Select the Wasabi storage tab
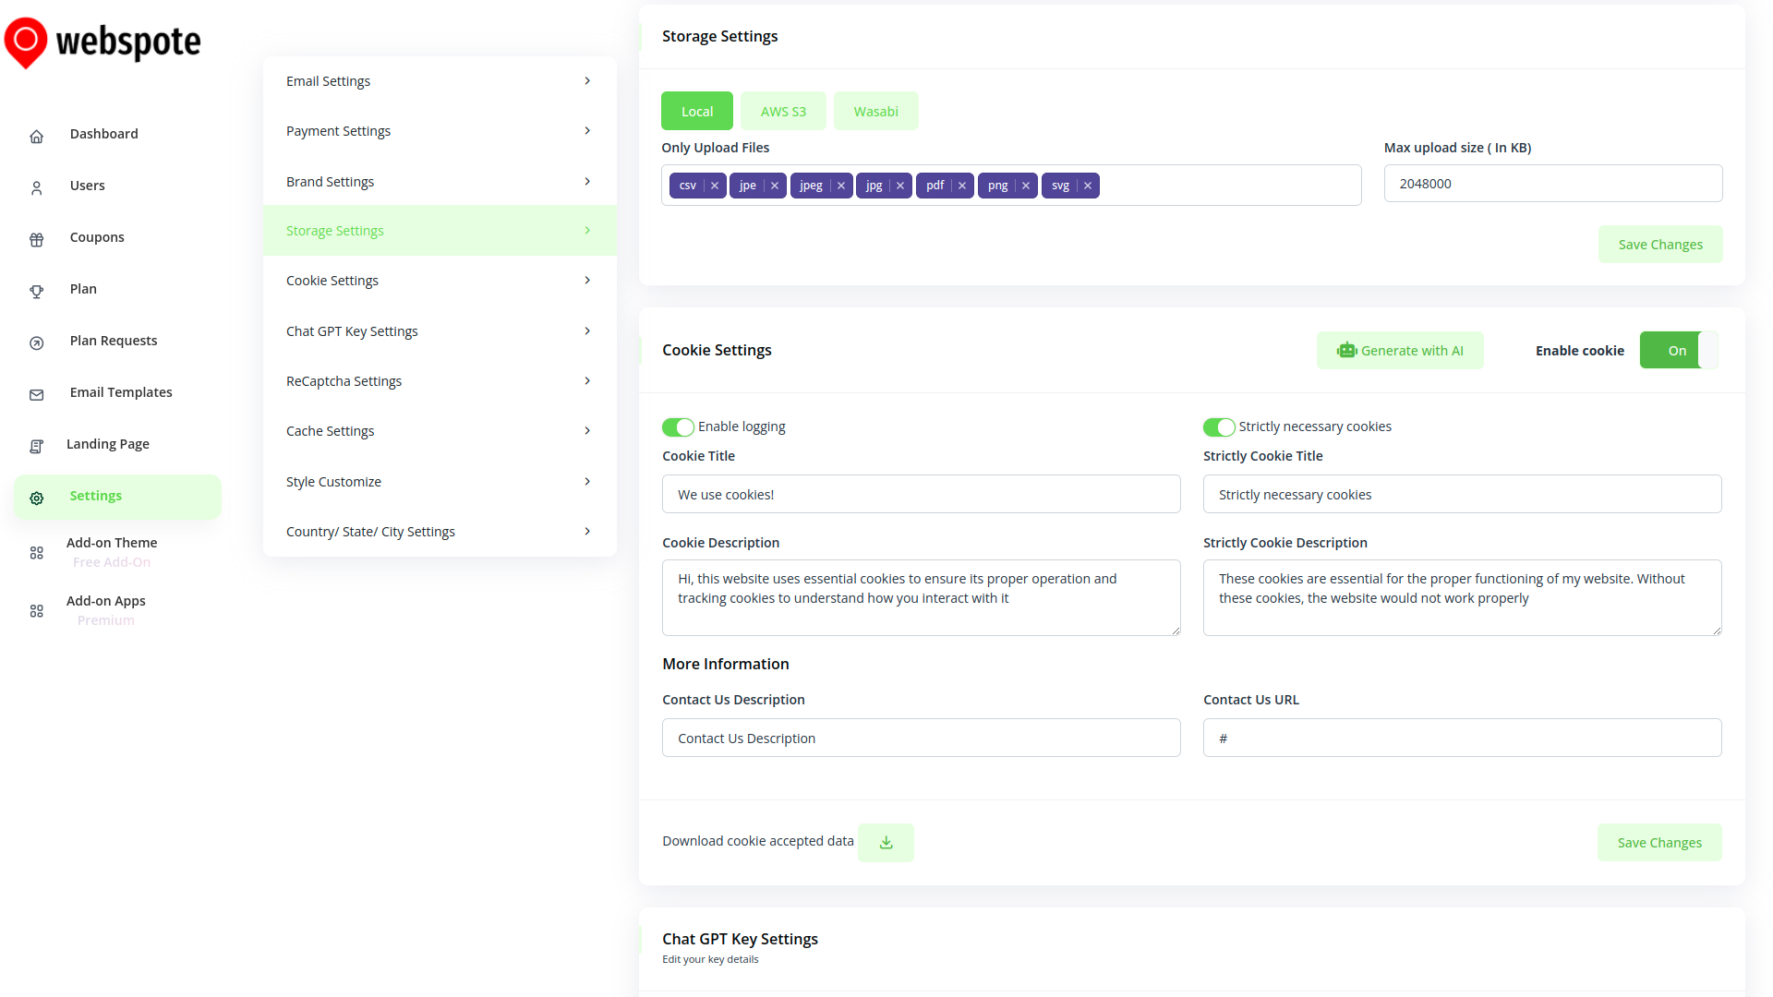 [x=875, y=112]
